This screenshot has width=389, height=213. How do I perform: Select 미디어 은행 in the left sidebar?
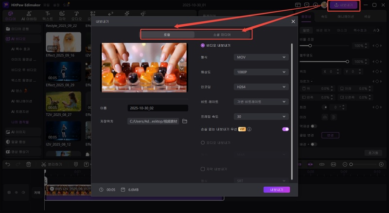point(23,29)
